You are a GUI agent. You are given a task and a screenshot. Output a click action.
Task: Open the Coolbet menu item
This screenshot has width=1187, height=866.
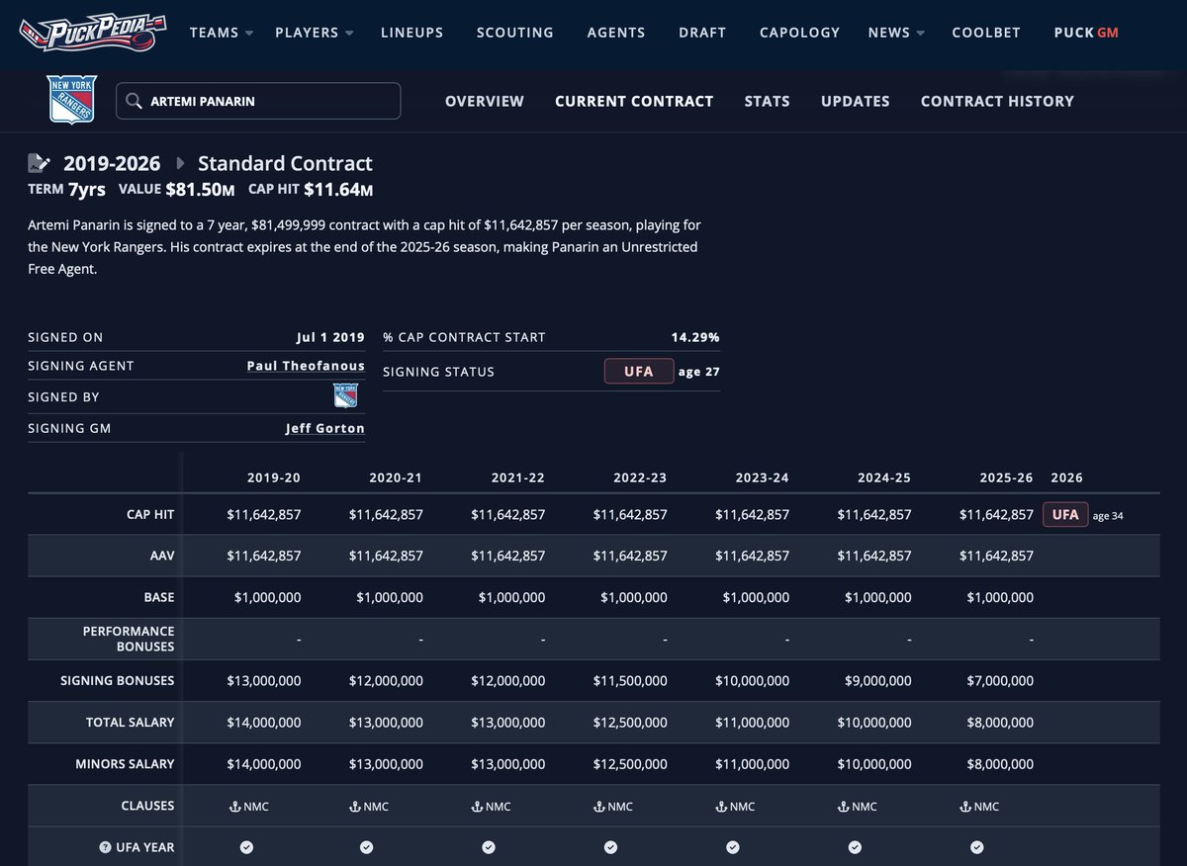(988, 33)
